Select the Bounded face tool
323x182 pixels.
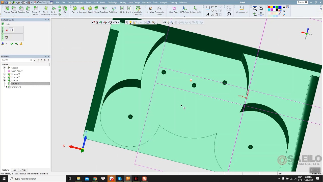(83, 10)
